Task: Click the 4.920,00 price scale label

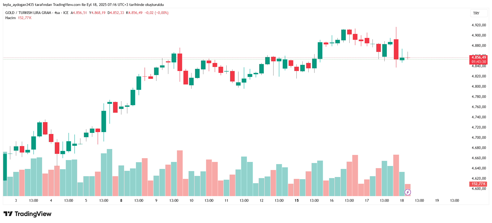Action: tap(479, 25)
